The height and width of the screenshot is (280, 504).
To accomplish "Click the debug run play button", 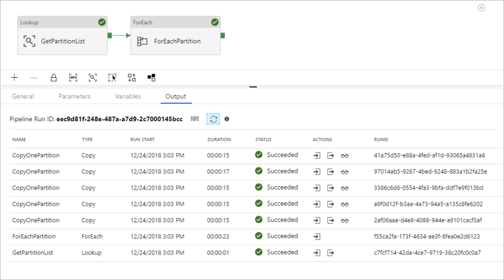I will tap(481, 8).
